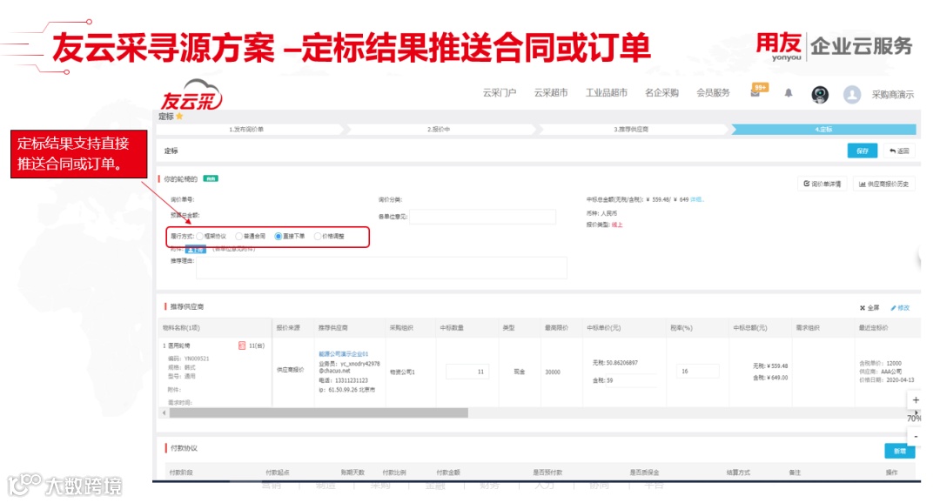Image resolution: width=940 pixels, height=503 pixels.
Task: Click the 含税 price field showing 59
Action: click(x=631, y=380)
